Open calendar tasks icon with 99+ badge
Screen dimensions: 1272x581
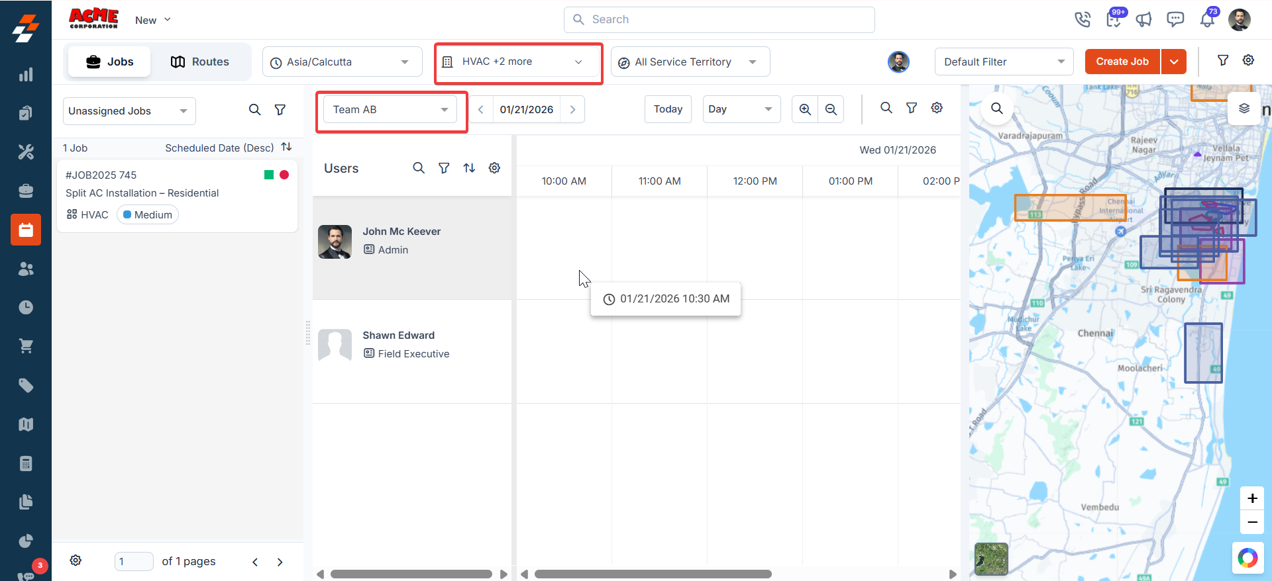(1114, 20)
